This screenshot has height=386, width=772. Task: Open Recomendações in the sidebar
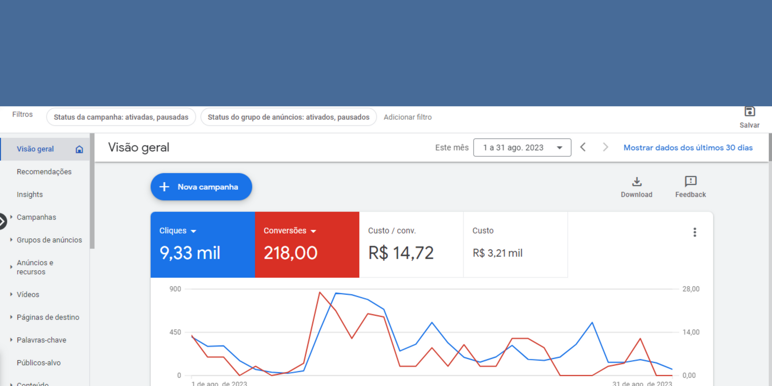click(44, 172)
